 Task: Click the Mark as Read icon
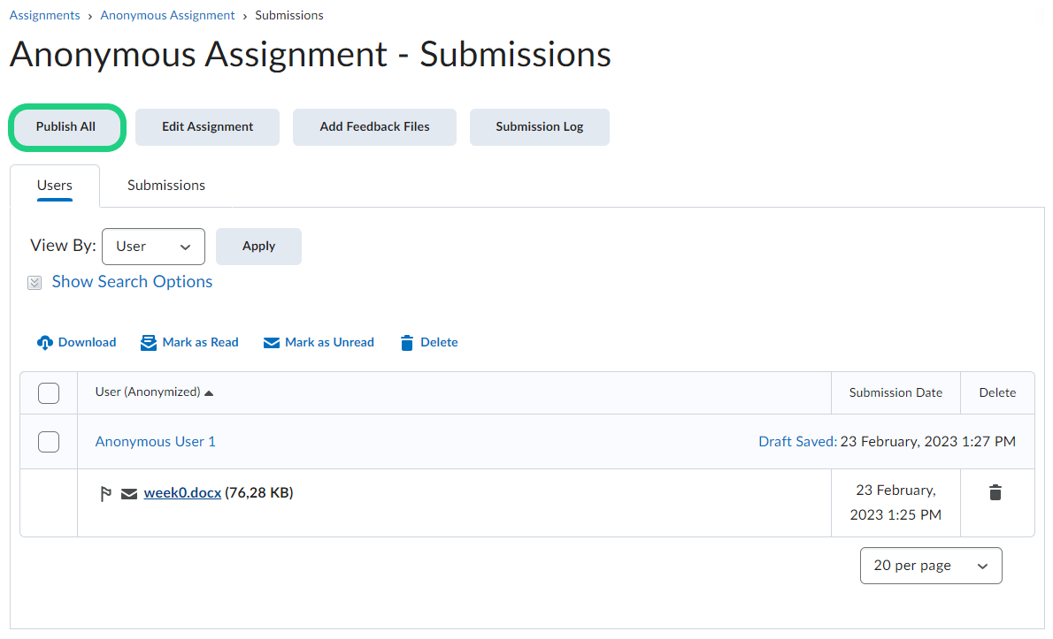point(149,343)
